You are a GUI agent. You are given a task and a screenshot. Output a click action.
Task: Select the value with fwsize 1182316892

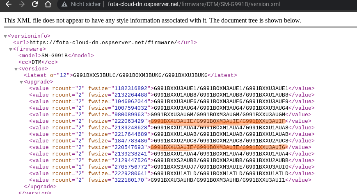coord(172,88)
